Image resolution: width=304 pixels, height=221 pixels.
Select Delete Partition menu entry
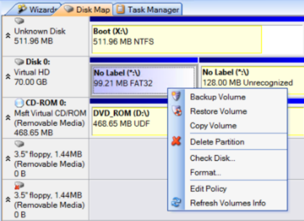pyautogui.click(x=227, y=142)
